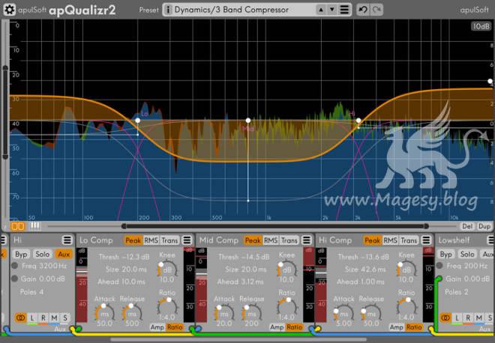Toggle Aux in the Hi band panel
This screenshot has height=343, width=495.
click(x=64, y=254)
